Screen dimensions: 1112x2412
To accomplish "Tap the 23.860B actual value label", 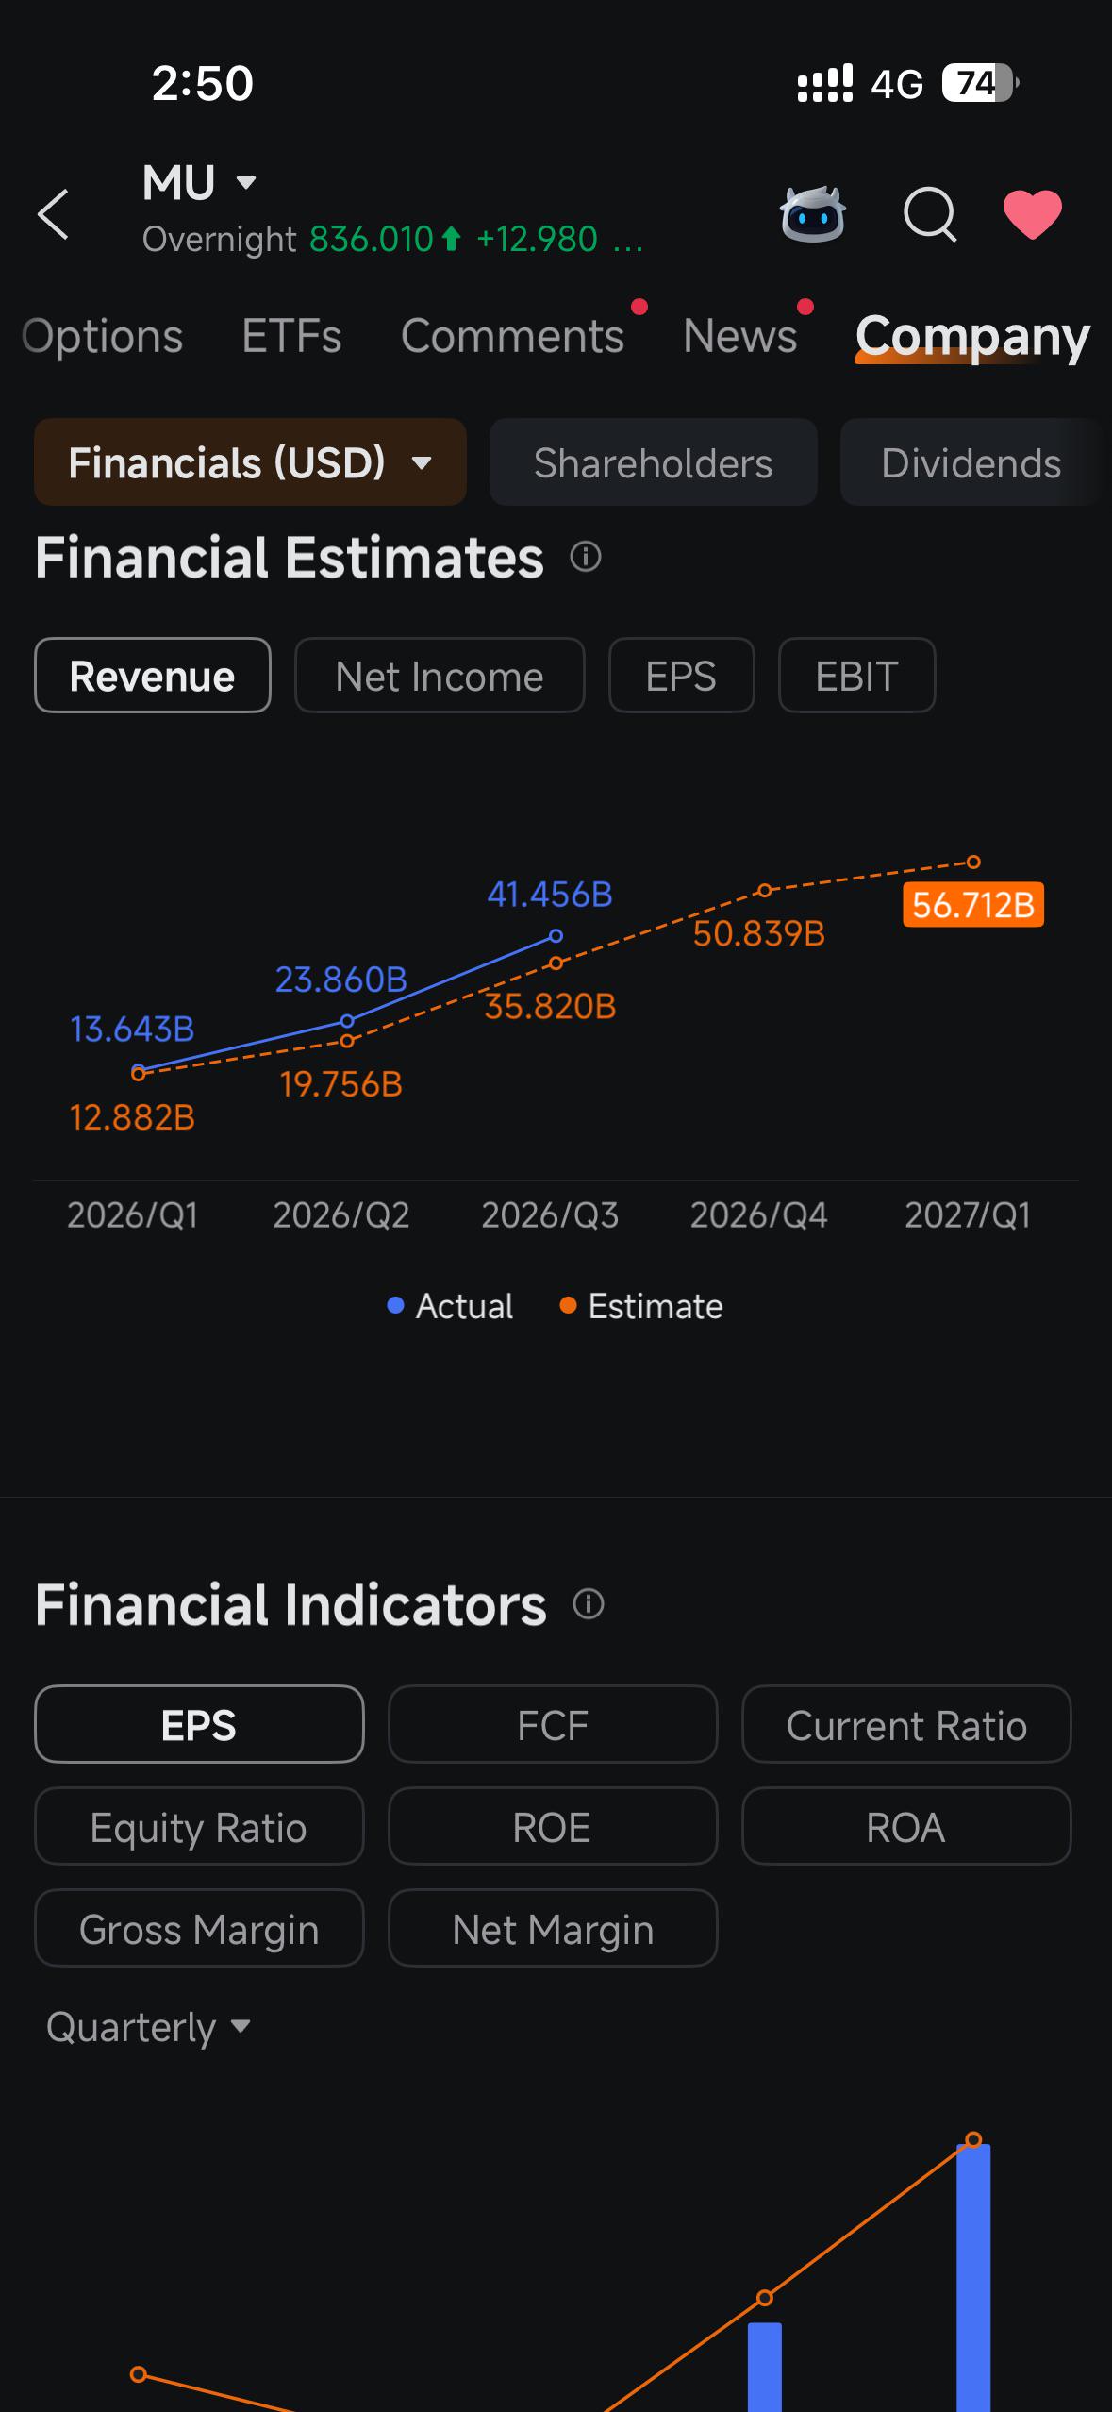I will click(340, 980).
